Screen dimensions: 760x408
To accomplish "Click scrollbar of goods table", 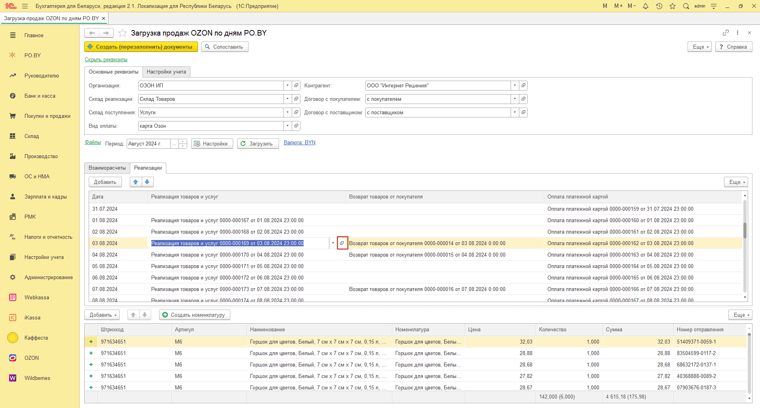I will click(749, 363).
